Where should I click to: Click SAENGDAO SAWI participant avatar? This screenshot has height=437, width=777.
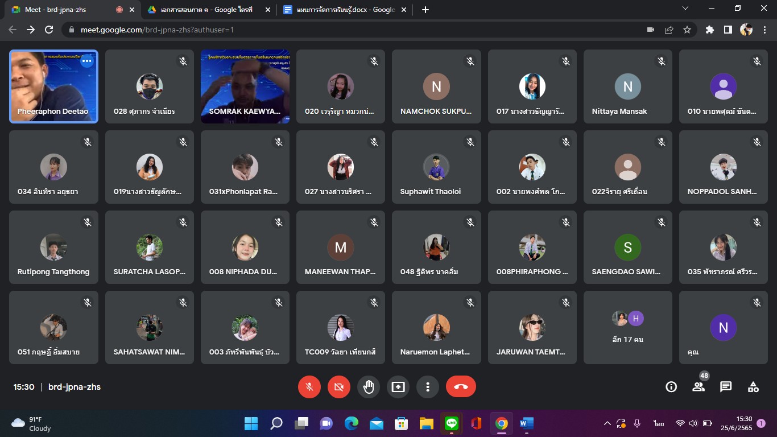[x=628, y=248]
